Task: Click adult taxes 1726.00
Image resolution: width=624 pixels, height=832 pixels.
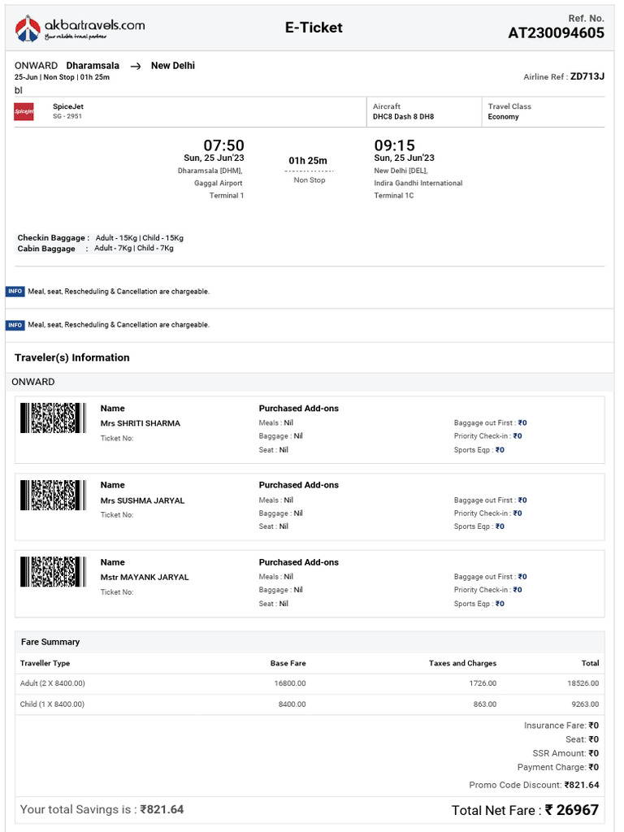Action: [x=483, y=683]
